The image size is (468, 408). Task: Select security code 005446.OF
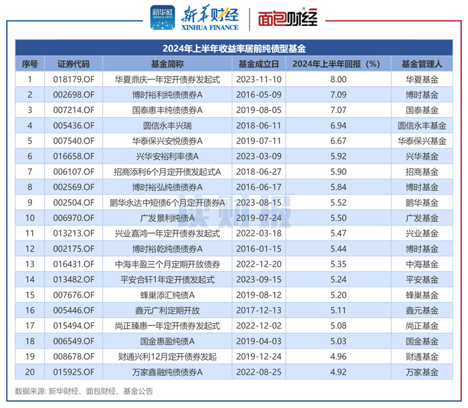[x=74, y=311]
